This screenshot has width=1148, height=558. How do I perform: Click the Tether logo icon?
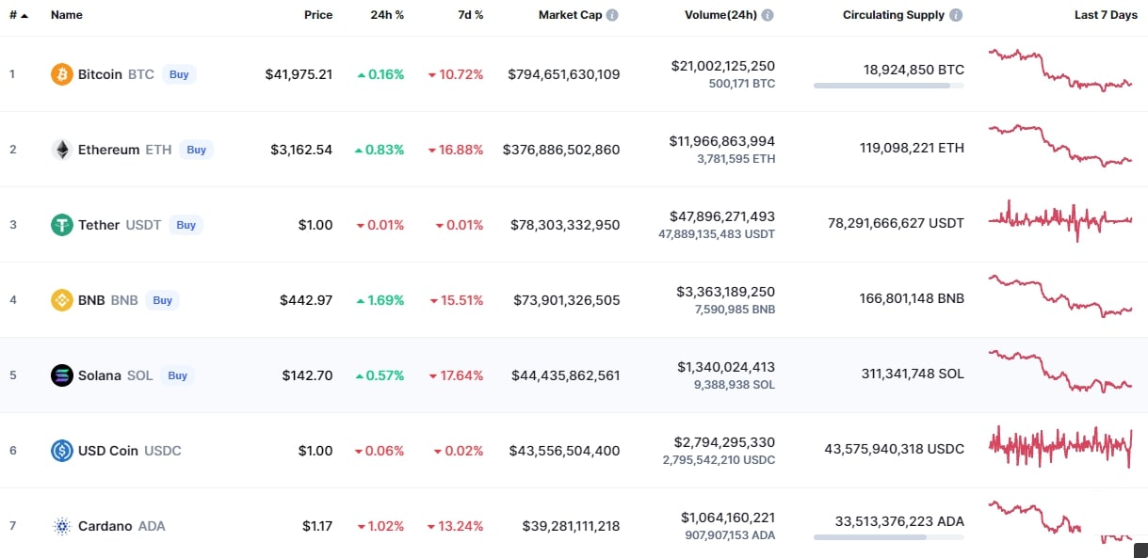(x=61, y=225)
